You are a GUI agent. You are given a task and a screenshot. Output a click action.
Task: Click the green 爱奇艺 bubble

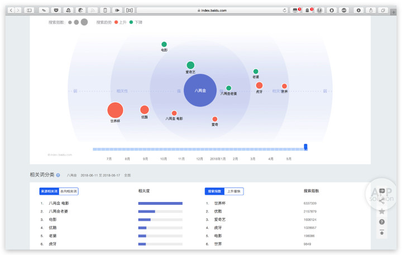click(x=190, y=65)
